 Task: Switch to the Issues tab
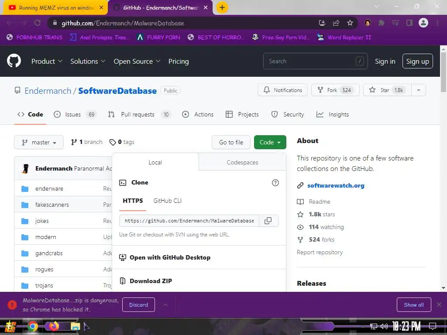point(75,115)
